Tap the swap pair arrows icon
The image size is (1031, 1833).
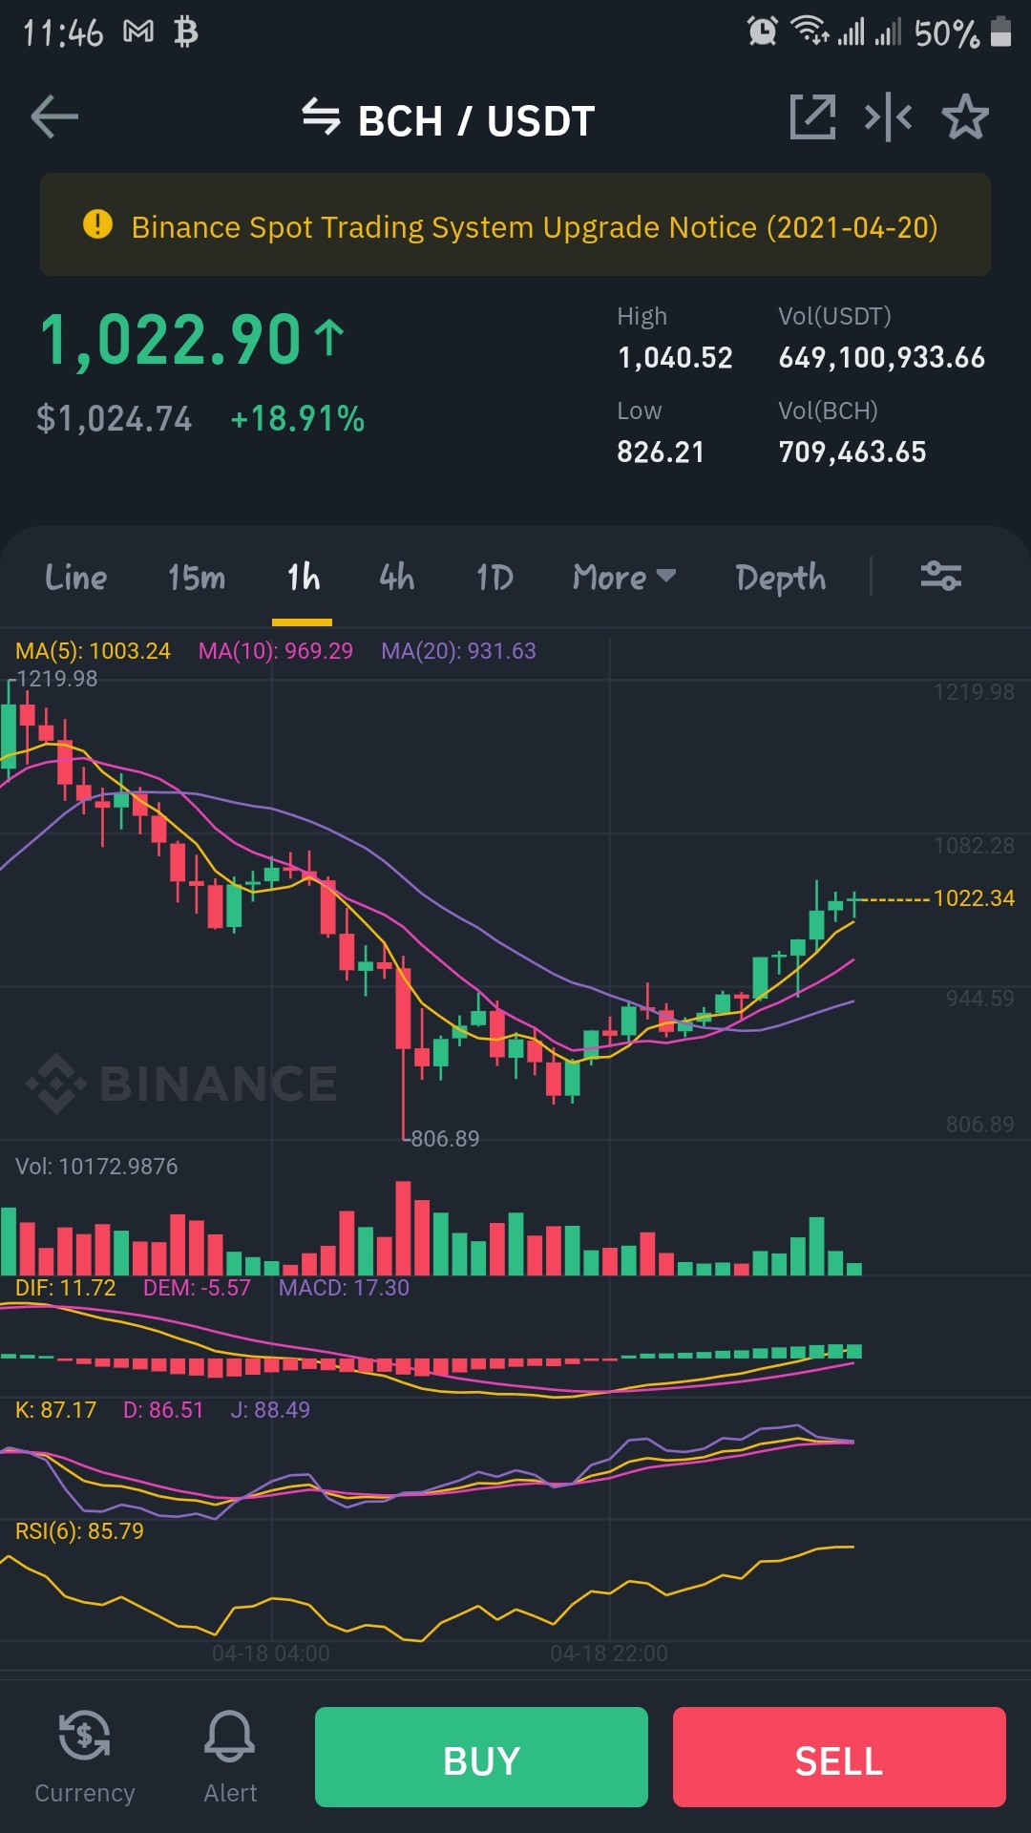(x=321, y=117)
